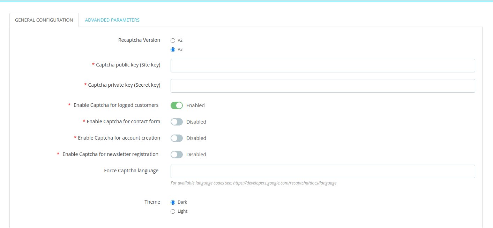Viewport: 493px width, 228px height.
Task: Click the Captcha private key field
Action: 323,86
